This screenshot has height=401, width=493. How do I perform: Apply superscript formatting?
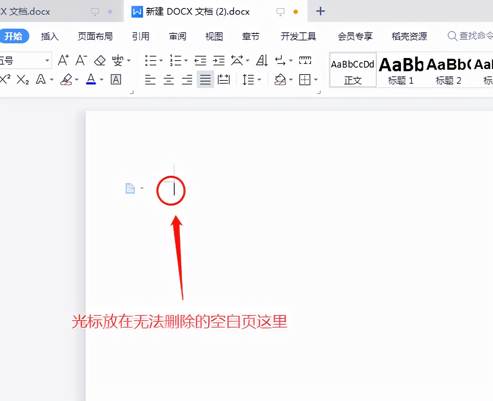5,79
